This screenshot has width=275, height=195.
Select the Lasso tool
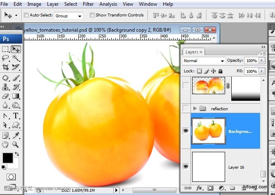coord(5,58)
